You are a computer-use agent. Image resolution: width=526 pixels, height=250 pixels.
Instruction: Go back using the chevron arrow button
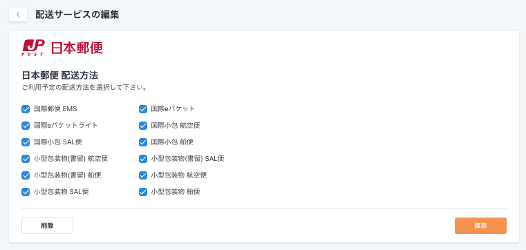(x=18, y=15)
